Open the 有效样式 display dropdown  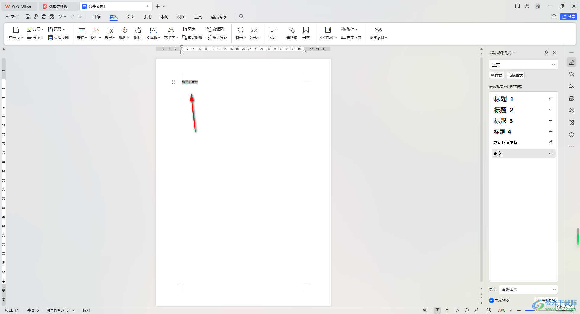(528, 290)
